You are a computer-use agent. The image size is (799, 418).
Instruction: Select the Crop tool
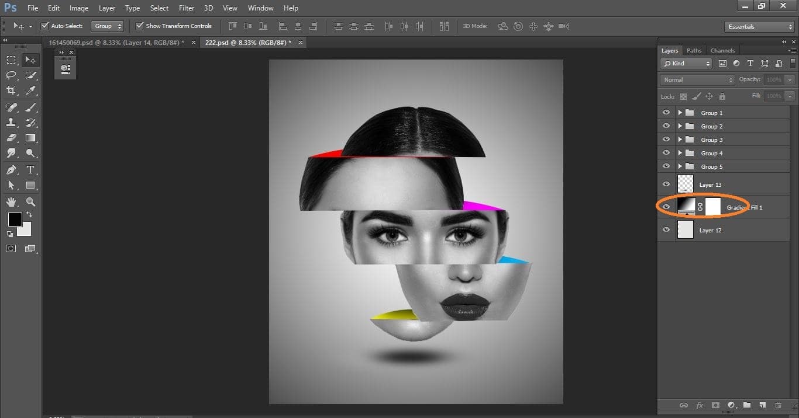click(x=11, y=91)
